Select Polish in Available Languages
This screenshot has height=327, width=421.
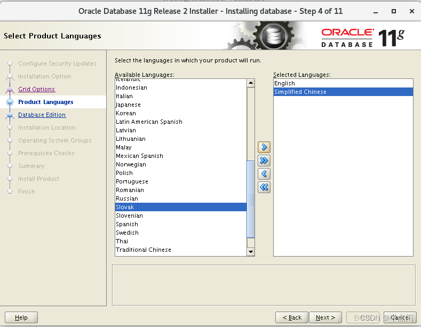click(181, 173)
